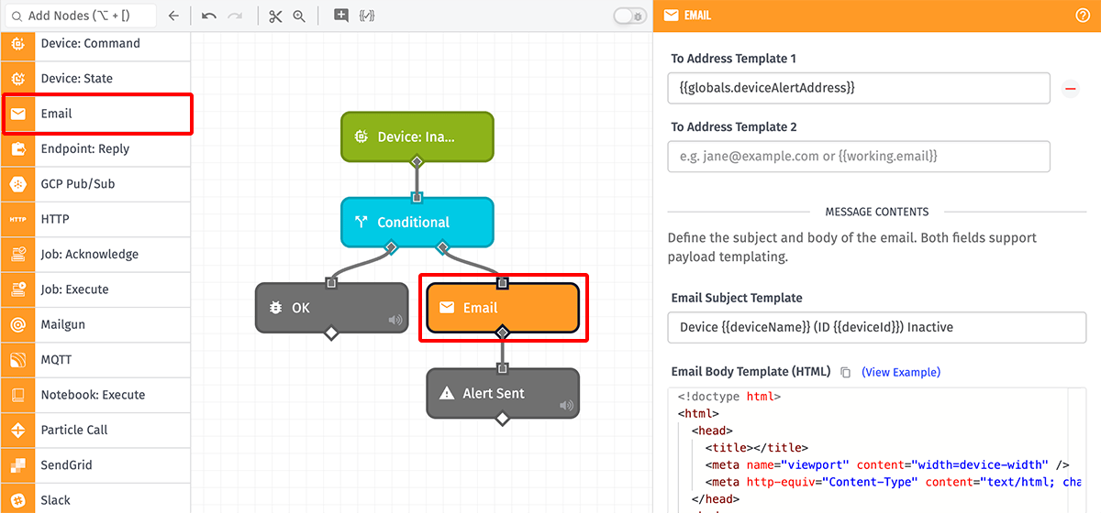The width and height of the screenshot is (1101, 513).
Task: Click the Job: Execute palette icon
Action: (17, 289)
